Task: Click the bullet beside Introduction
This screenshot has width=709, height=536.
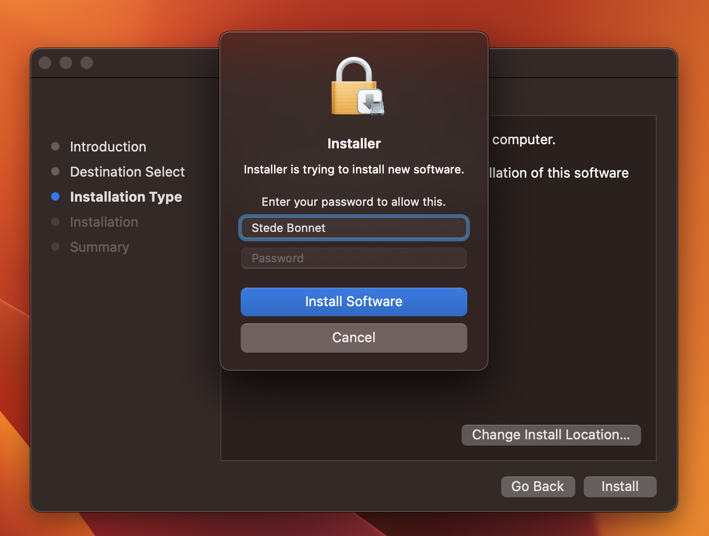Action: click(55, 146)
